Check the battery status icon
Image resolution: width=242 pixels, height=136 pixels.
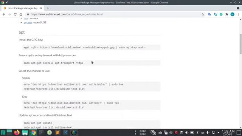192,133
